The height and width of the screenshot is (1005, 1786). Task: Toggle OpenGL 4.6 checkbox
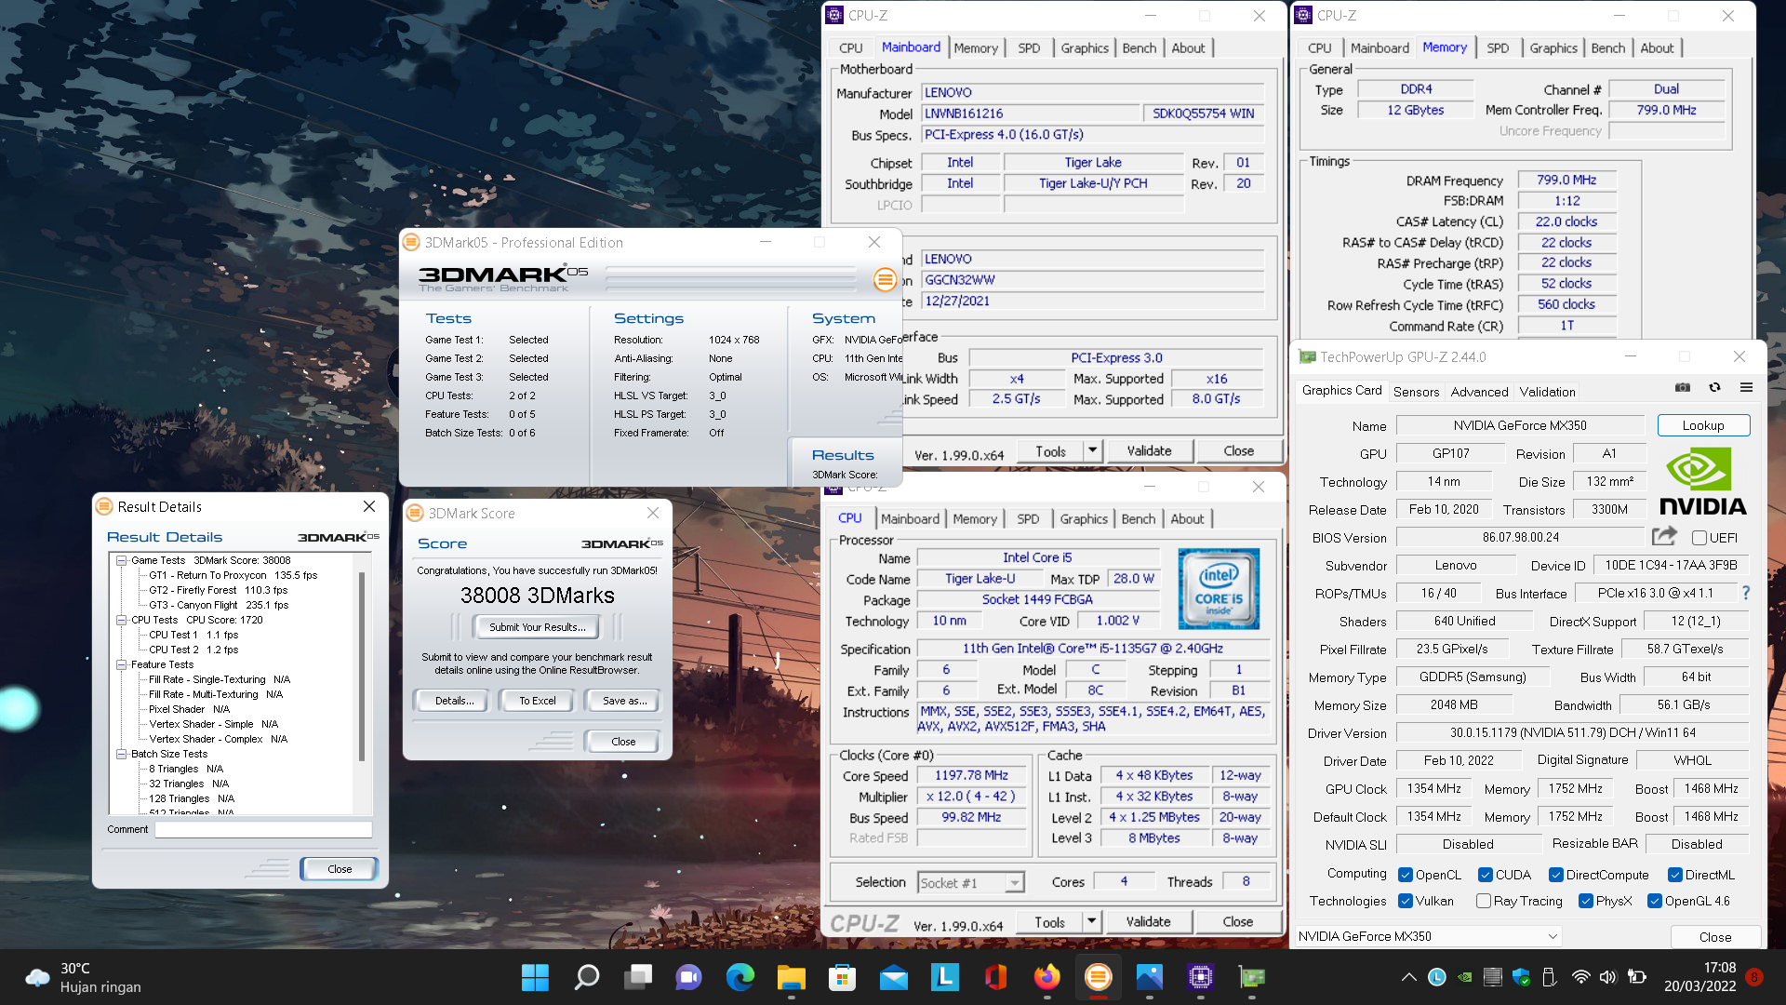1655,901
